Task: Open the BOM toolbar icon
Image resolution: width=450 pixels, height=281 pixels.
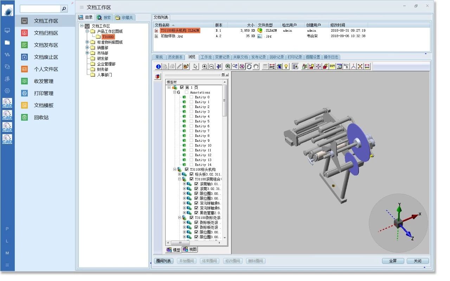Action: [x=332, y=66]
